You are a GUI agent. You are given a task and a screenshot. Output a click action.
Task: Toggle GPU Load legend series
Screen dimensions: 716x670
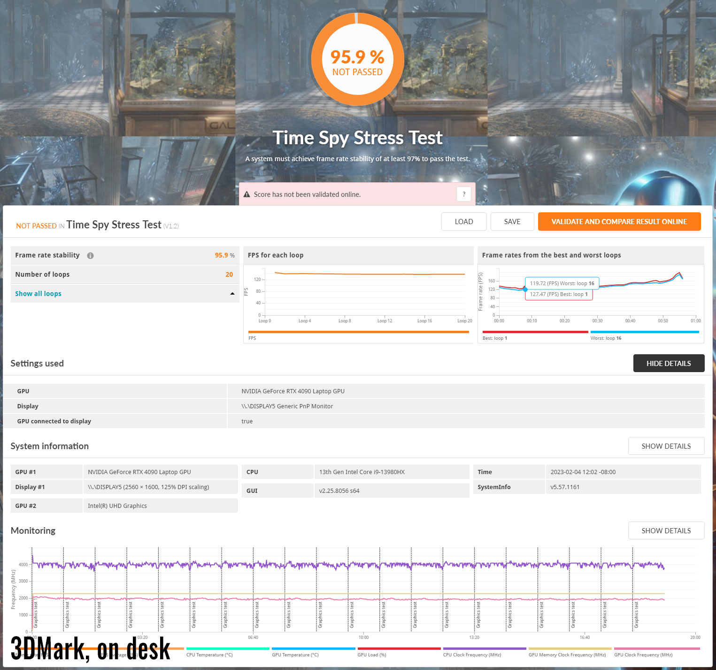click(399, 652)
